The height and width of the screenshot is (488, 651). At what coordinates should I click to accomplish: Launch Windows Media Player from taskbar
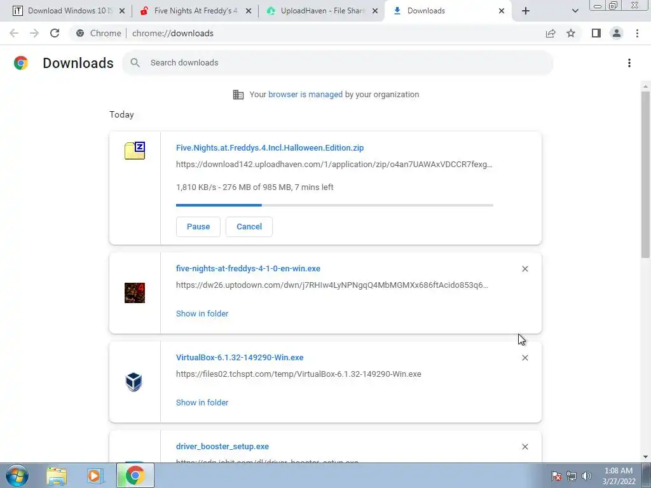click(x=95, y=475)
